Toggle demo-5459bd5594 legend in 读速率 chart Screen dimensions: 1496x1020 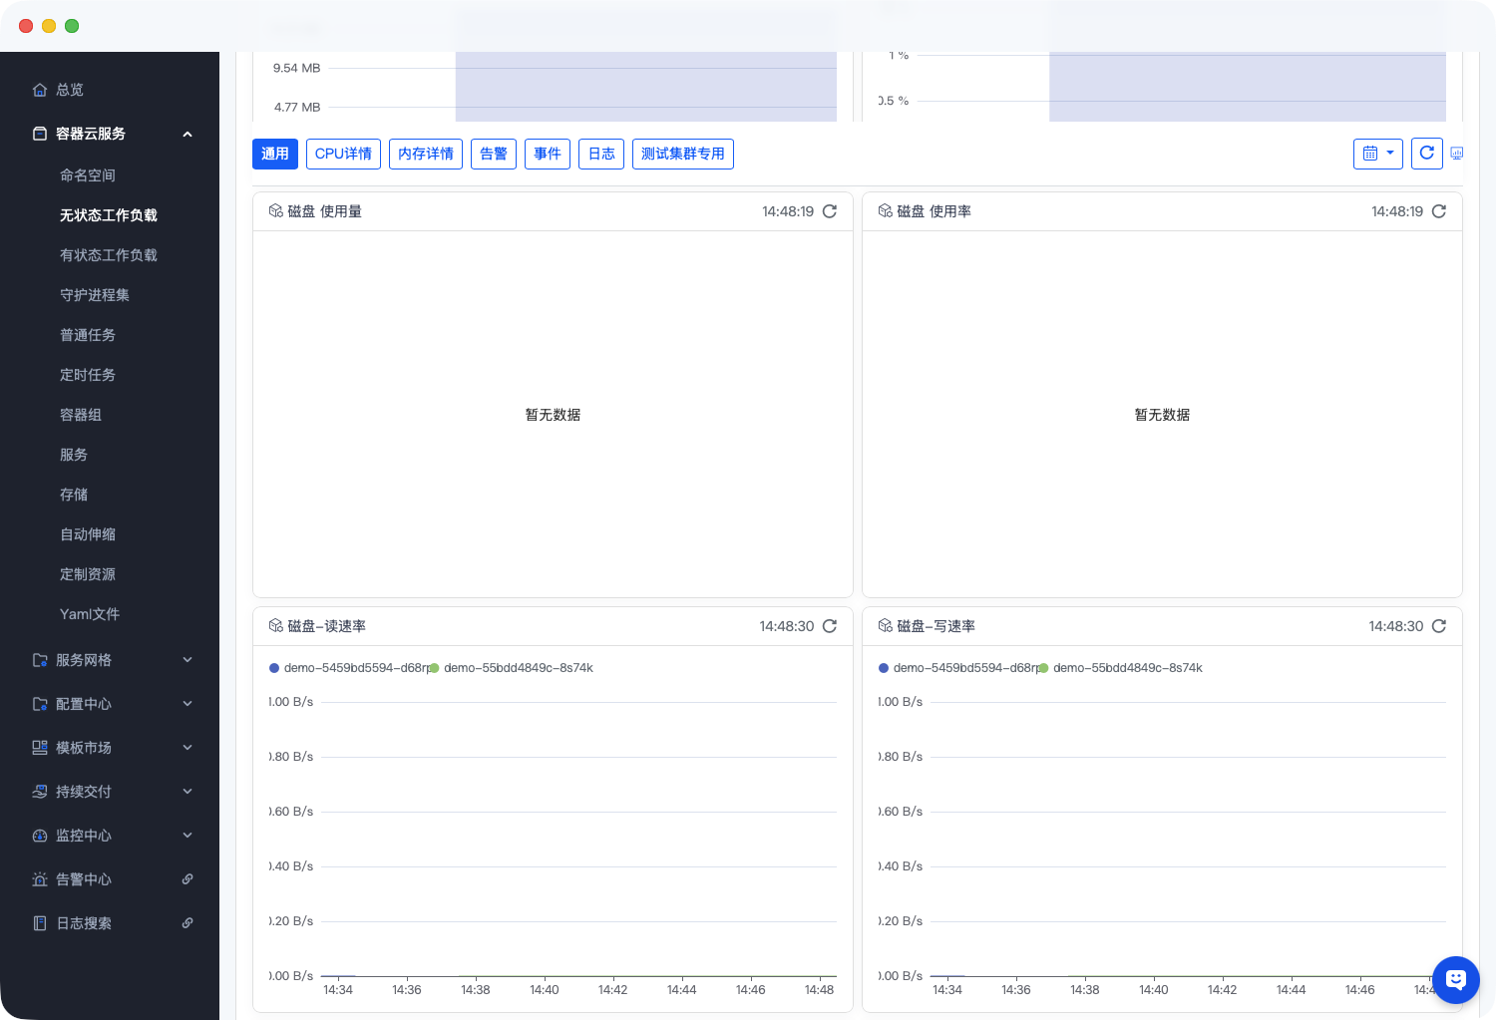point(349,668)
